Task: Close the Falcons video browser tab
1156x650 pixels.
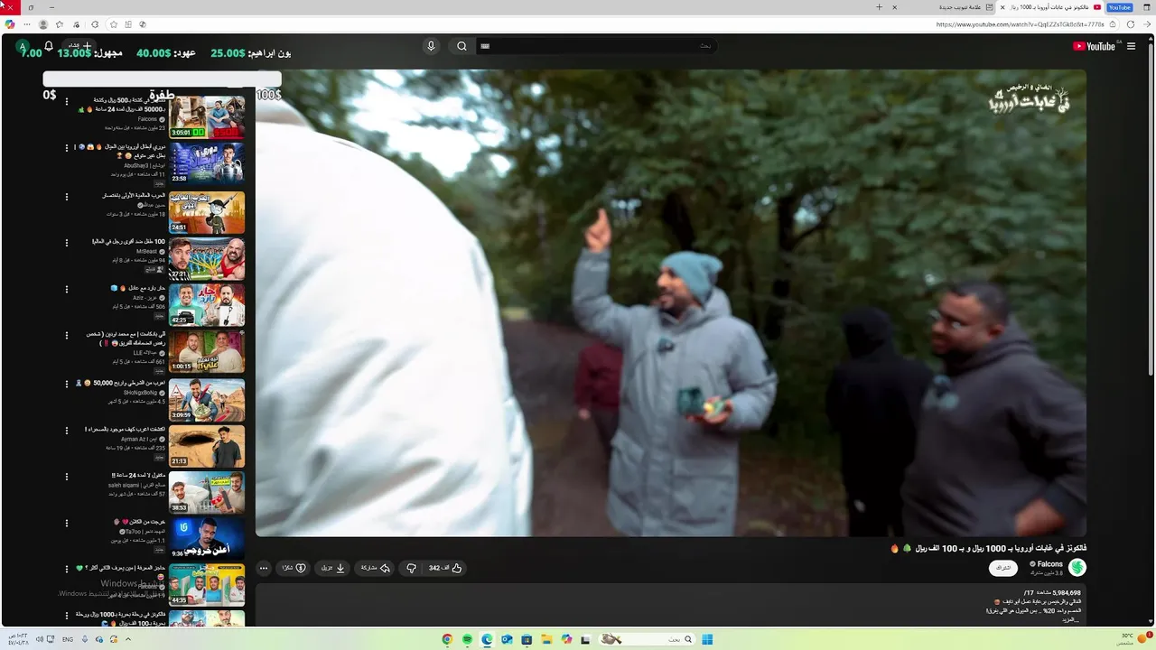Action: pyautogui.click(x=1002, y=7)
